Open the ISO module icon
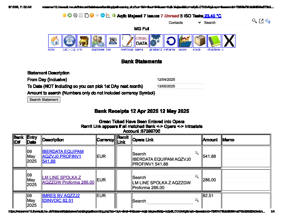 coord(113,41)
